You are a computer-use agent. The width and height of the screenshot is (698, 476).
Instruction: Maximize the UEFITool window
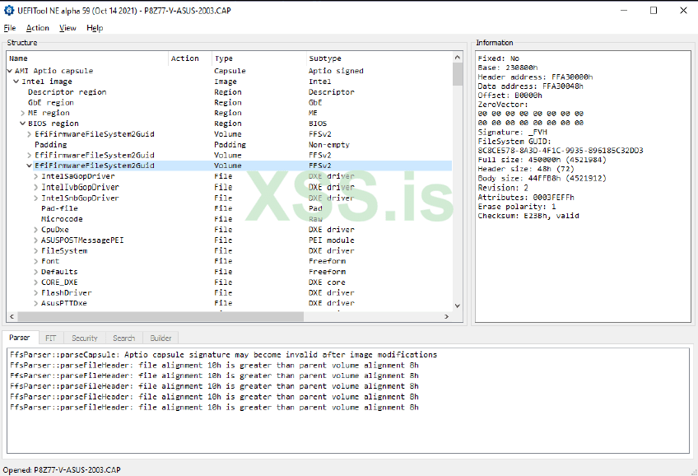point(653,10)
